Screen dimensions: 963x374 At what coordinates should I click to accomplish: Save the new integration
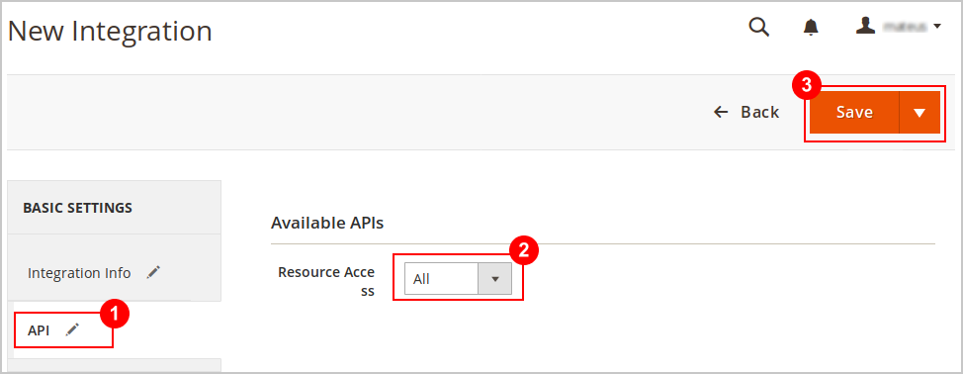click(x=854, y=112)
